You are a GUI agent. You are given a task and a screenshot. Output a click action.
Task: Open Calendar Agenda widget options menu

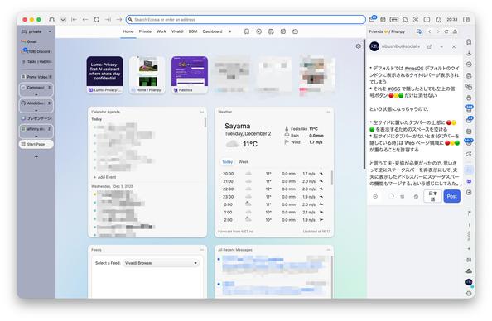tap(202, 112)
